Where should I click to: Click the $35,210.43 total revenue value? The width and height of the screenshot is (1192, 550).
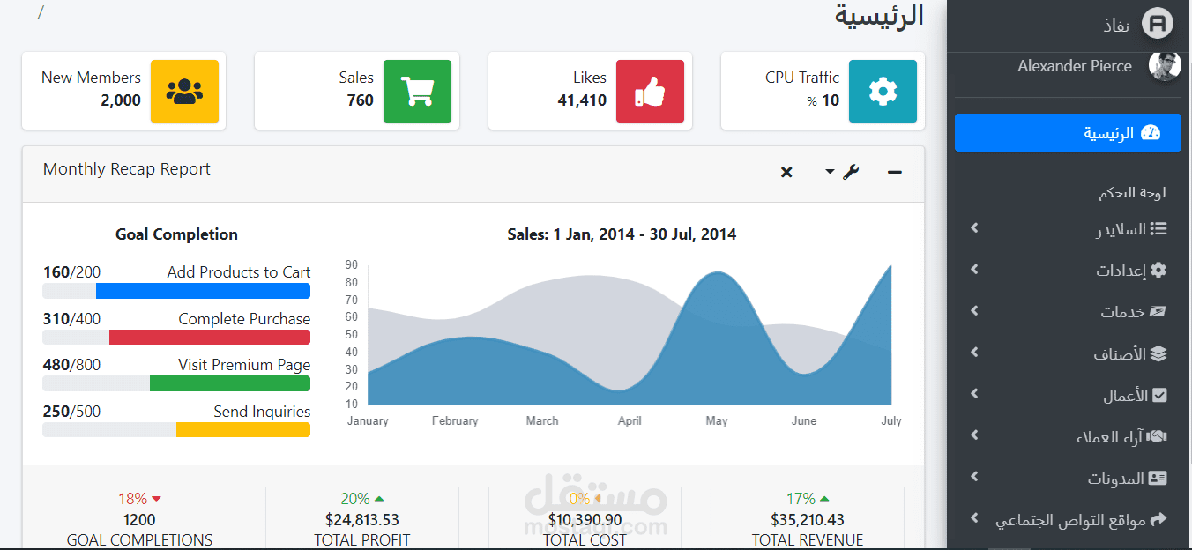(808, 520)
